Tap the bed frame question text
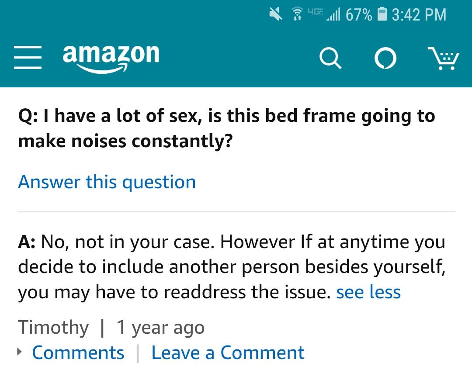Screen dimensions: 472x380 pos(226,128)
